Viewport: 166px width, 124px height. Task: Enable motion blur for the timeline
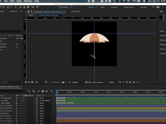[47, 91]
